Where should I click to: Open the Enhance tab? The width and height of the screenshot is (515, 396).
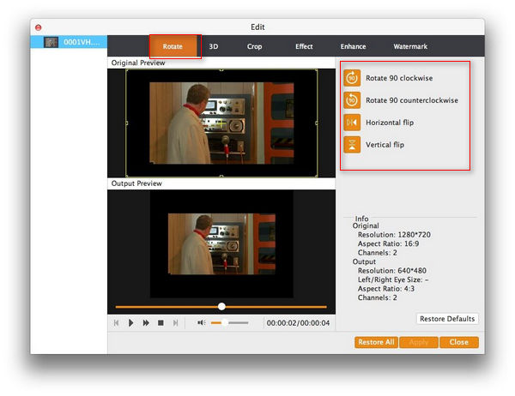(353, 46)
